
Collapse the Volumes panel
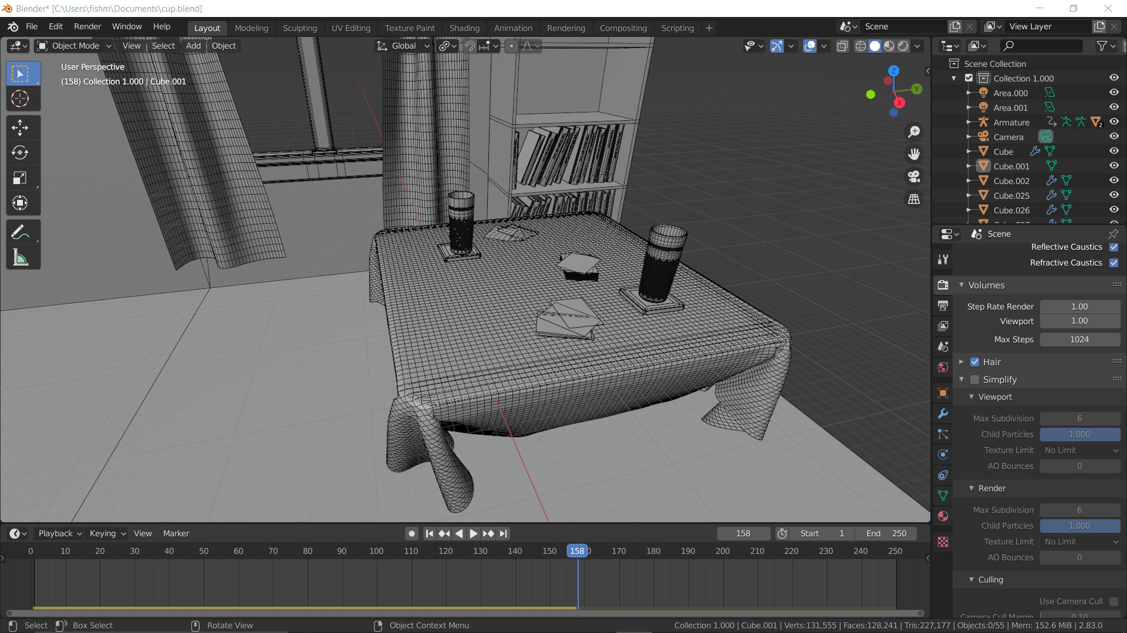[x=961, y=285]
